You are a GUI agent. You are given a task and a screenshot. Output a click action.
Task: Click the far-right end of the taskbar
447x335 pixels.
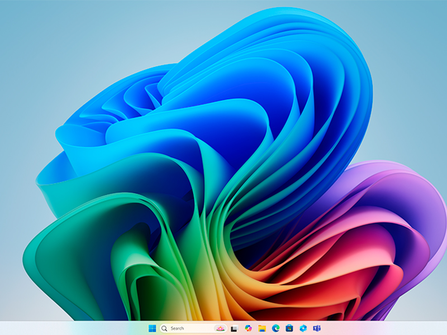click(x=443, y=328)
